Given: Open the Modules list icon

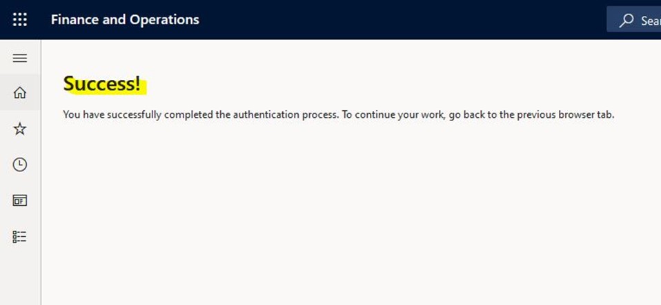Looking at the screenshot, I should coord(20,237).
